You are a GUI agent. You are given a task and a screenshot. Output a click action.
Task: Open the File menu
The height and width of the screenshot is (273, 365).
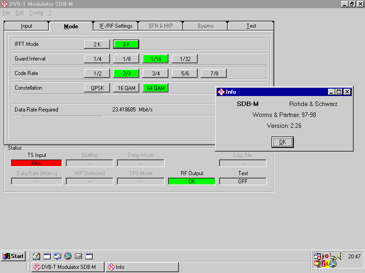(6, 13)
